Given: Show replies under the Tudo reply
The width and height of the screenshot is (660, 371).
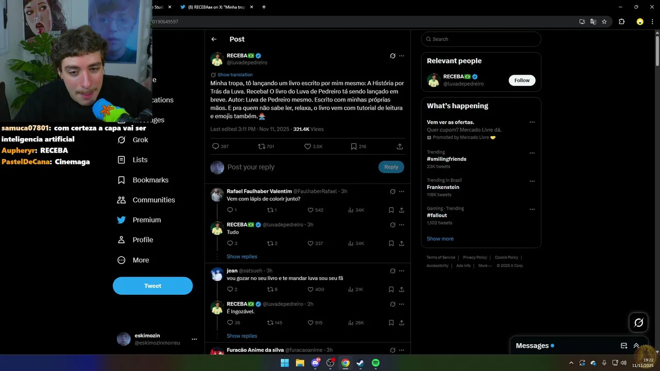Looking at the screenshot, I should pos(242,257).
